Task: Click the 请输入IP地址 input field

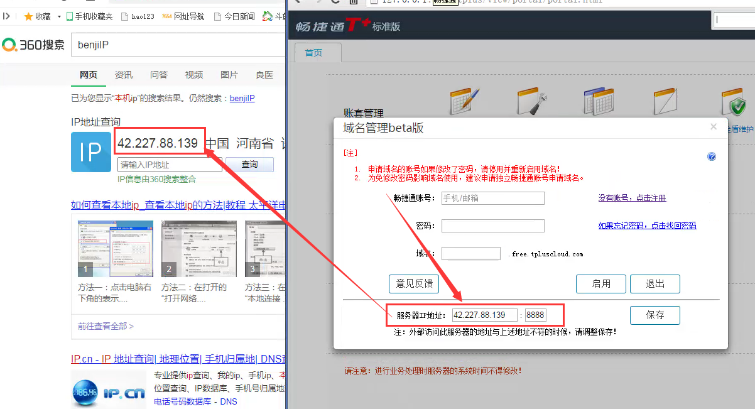Action: 170,165
